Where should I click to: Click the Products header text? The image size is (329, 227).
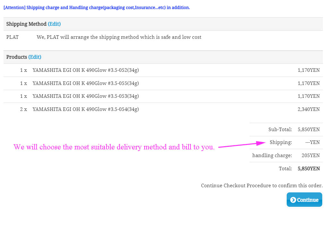pyautogui.click(x=17, y=57)
